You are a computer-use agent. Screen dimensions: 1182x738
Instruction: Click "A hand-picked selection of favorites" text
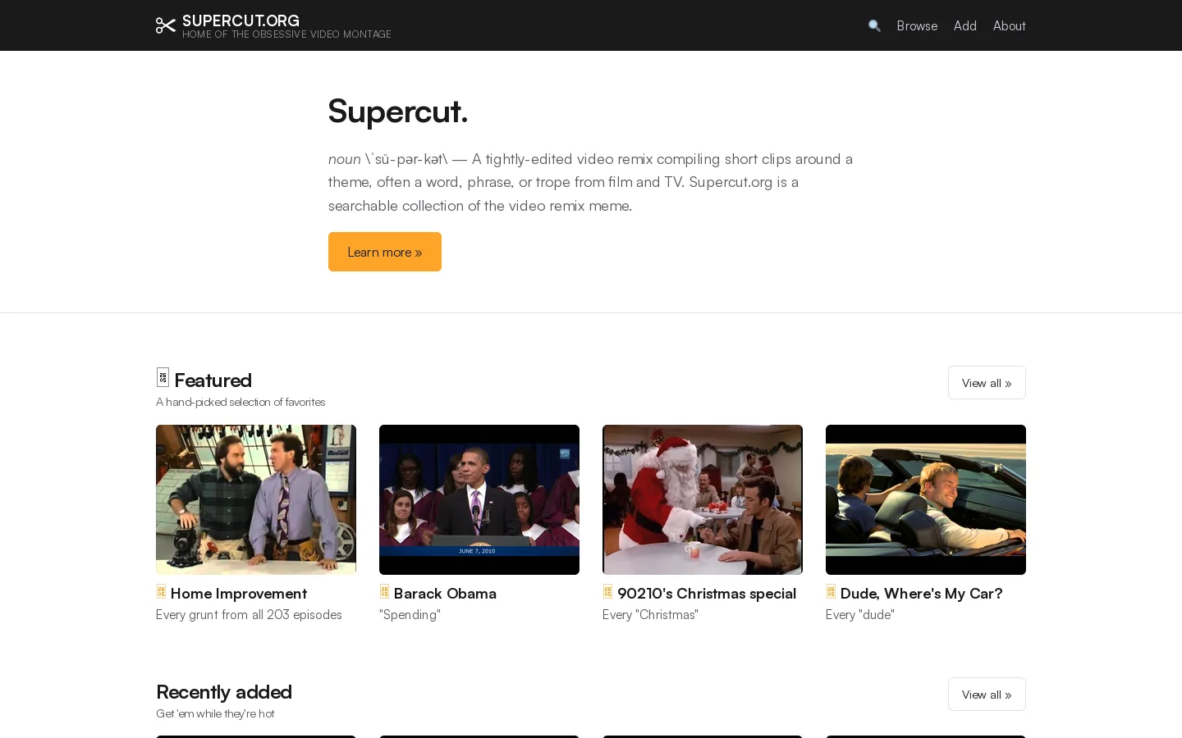(241, 402)
